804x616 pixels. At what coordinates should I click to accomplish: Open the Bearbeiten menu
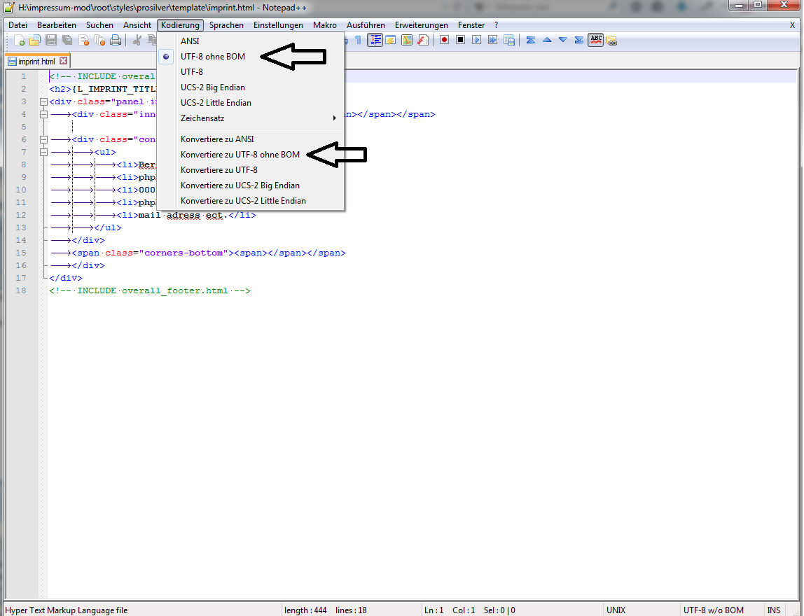tap(57, 25)
